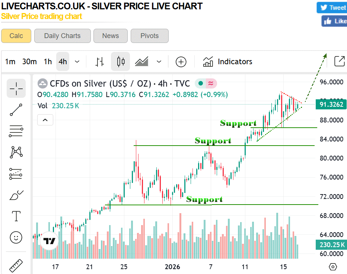Switch chart style to bars

tap(99, 62)
